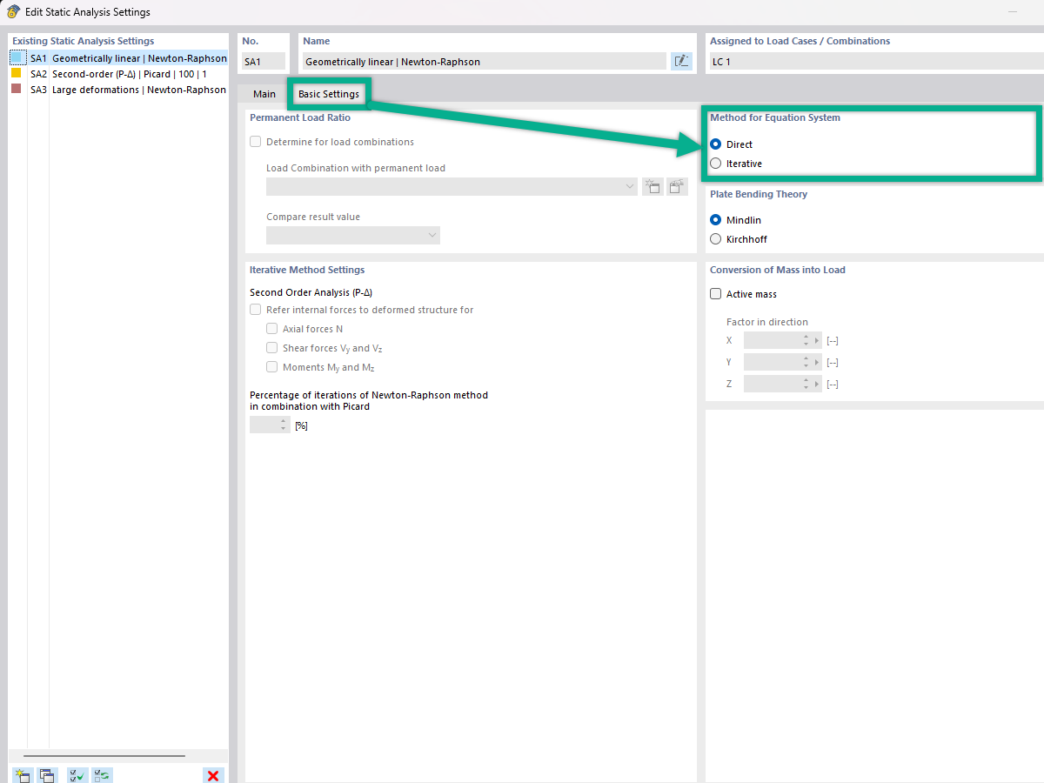Viewport: 1044px width, 783px height.
Task: Click the select-all entries icon with green checkmark
Action: pyautogui.click(x=77, y=774)
